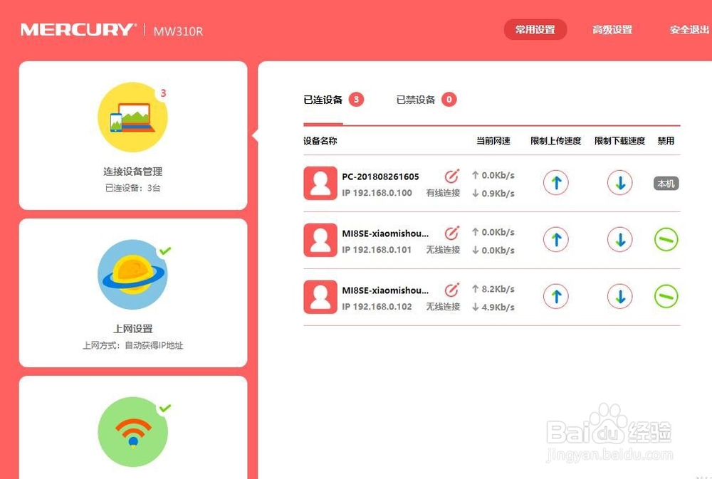Open the 上网设置 planet icon
Screen dimensions: 712x479
click(x=132, y=275)
